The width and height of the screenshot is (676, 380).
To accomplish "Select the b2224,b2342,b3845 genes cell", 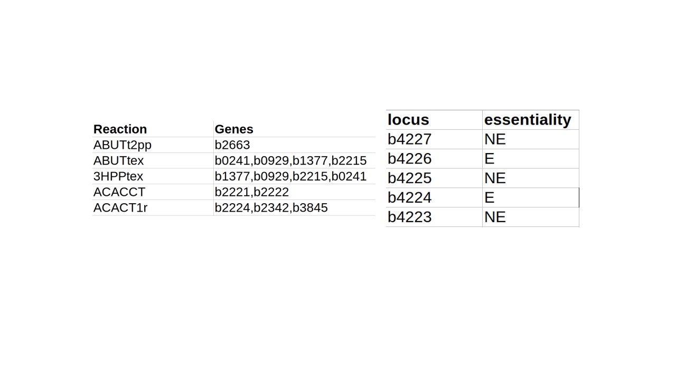I will 271,208.
